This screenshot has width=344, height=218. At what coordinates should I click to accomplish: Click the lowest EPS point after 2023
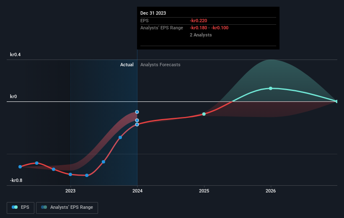pos(87,175)
